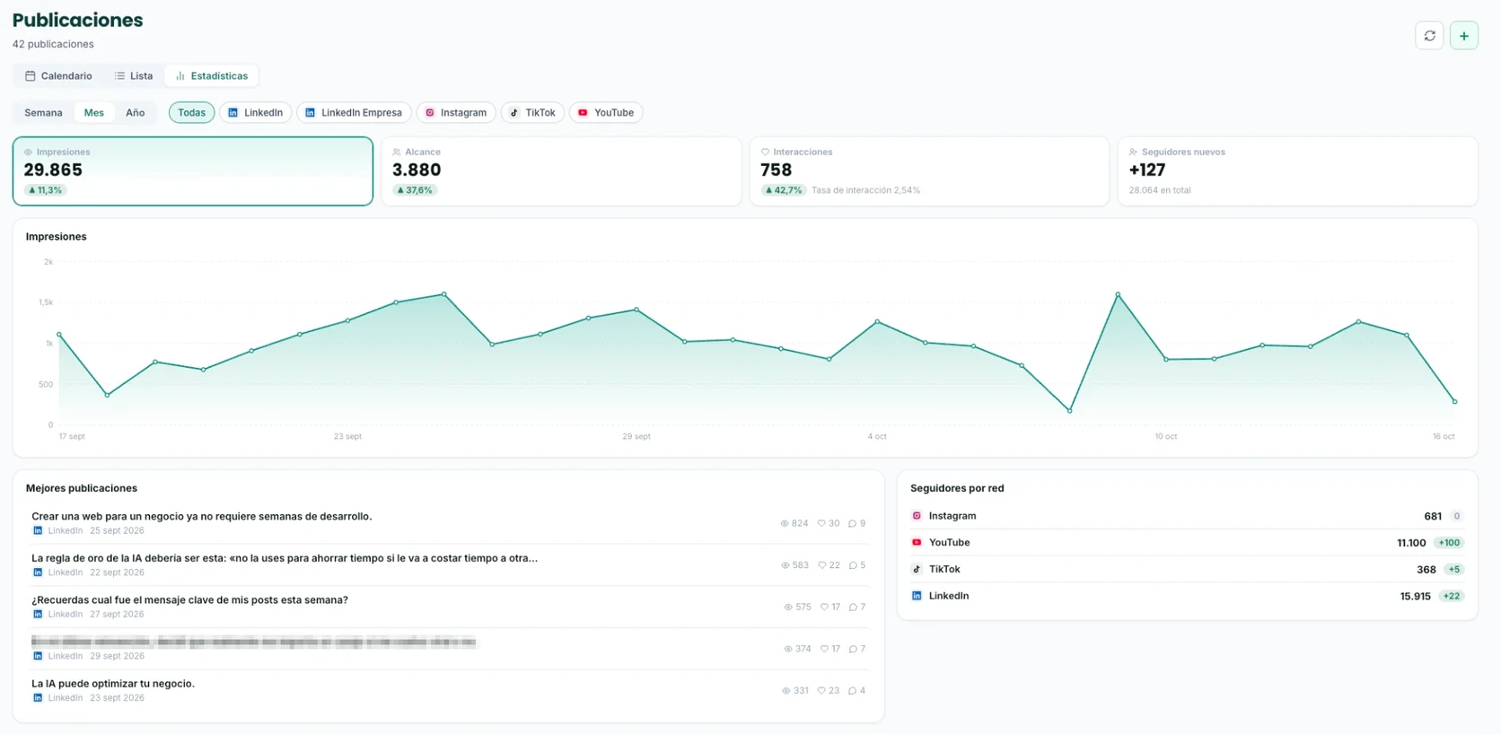Click the heart icon beside 30 likes
The height and width of the screenshot is (734, 1501).
click(821, 524)
